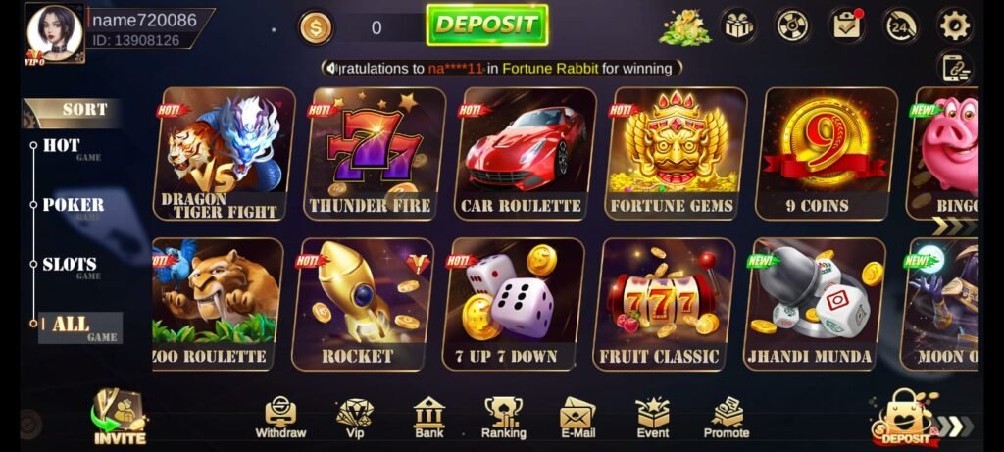Click the green DEPOSIT button
Image resolution: width=1004 pixels, height=452 pixels.
487,25
